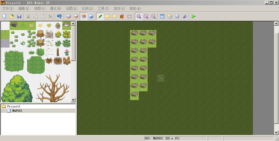Open the 帮助(H) menu
Viewport: 279px width, 141px height.
[x=135, y=8]
